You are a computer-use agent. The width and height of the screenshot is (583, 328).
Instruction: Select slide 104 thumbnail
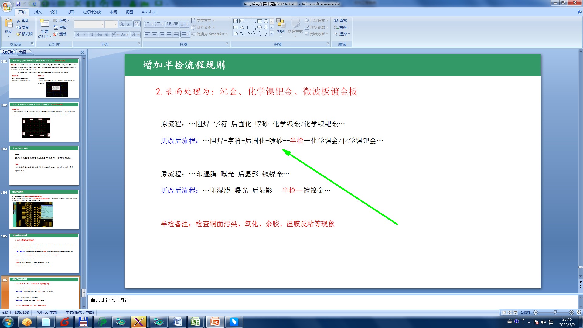44,210
